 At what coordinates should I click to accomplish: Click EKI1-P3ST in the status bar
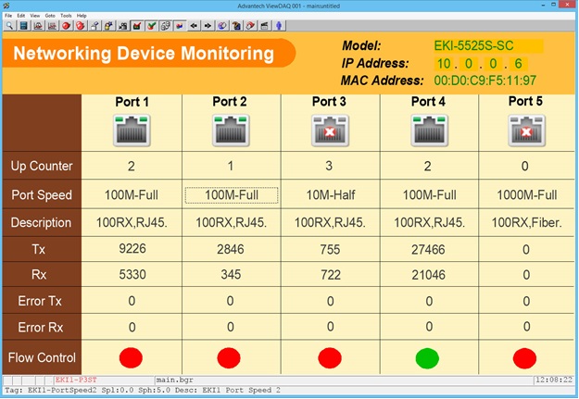pos(76,380)
